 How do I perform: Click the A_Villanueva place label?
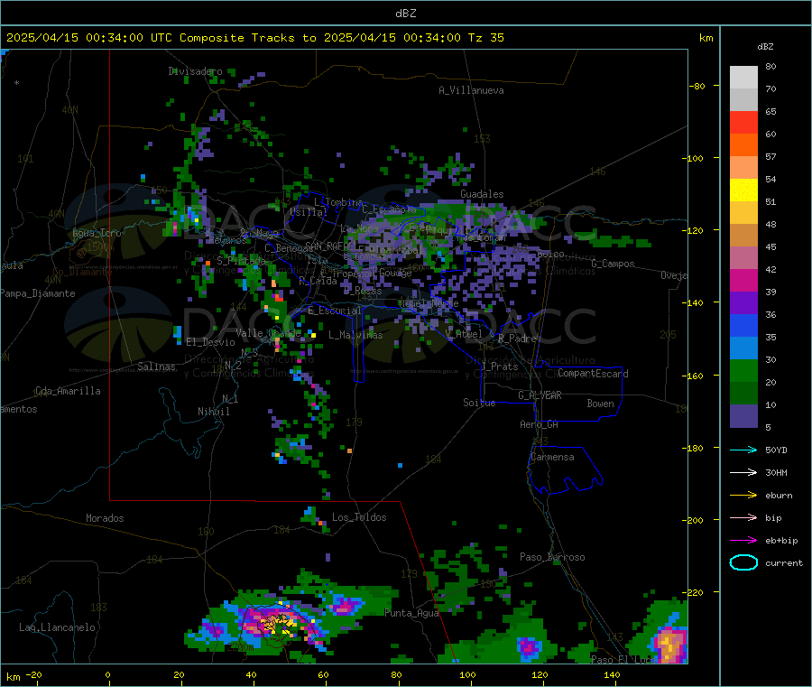(x=471, y=90)
